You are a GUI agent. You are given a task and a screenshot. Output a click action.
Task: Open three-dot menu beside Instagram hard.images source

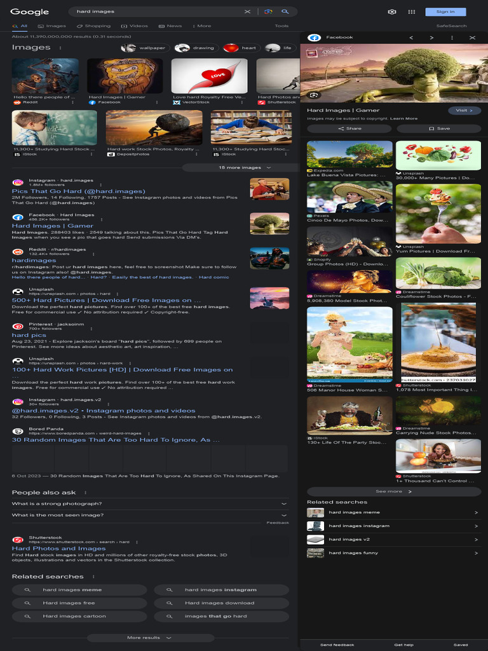point(101,185)
